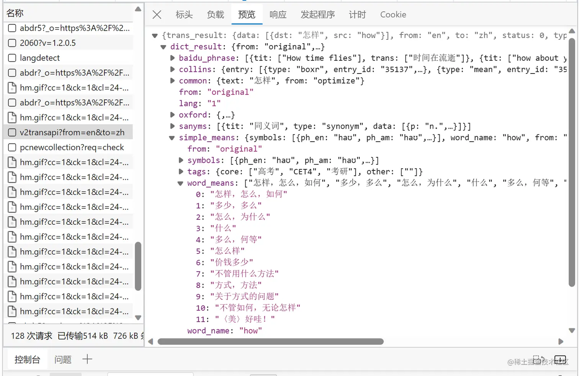Collapse the dict_result node

[163, 47]
